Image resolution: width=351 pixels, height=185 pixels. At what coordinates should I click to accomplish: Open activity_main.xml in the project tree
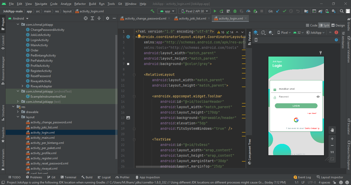click(42, 138)
